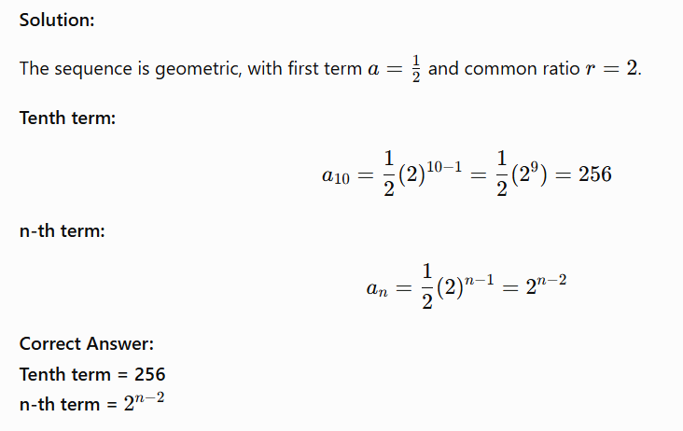The image size is (683, 431).
Task: Click a₁₀ in the tenth term equation
Action: (x=335, y=175)
